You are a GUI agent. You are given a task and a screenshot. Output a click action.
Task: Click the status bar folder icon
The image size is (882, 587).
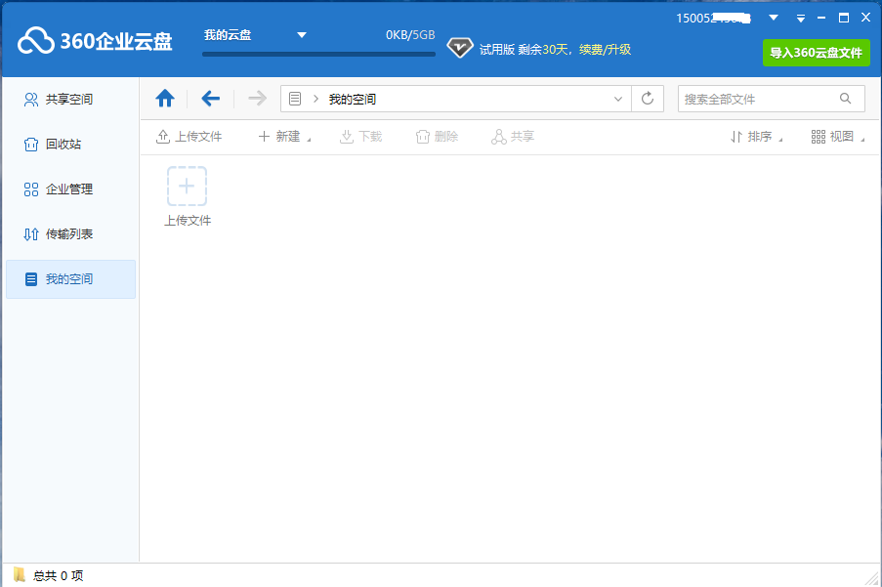(20, 574)
